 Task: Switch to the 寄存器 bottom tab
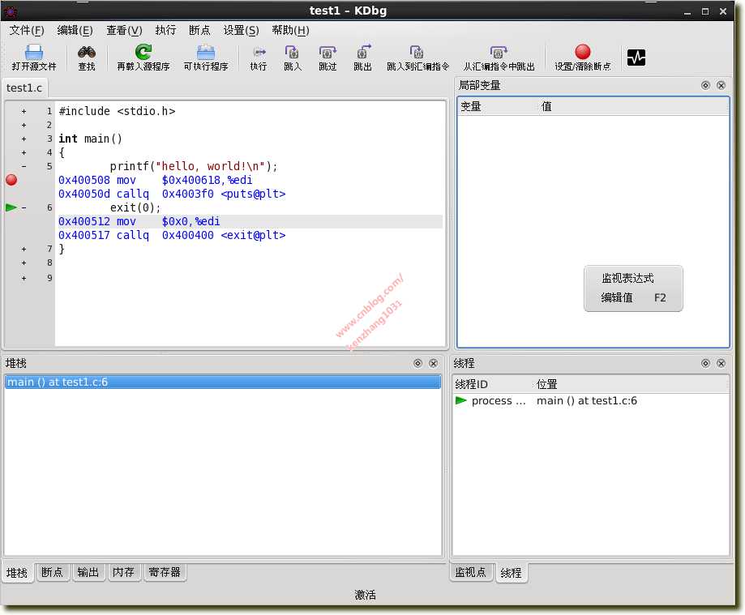(165, 572)
